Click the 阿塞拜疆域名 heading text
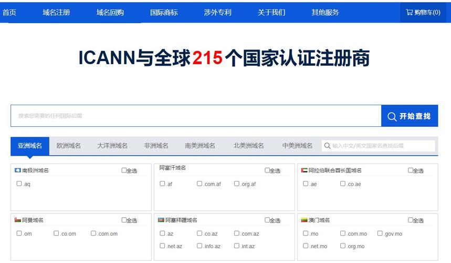 tap(181, 220)
